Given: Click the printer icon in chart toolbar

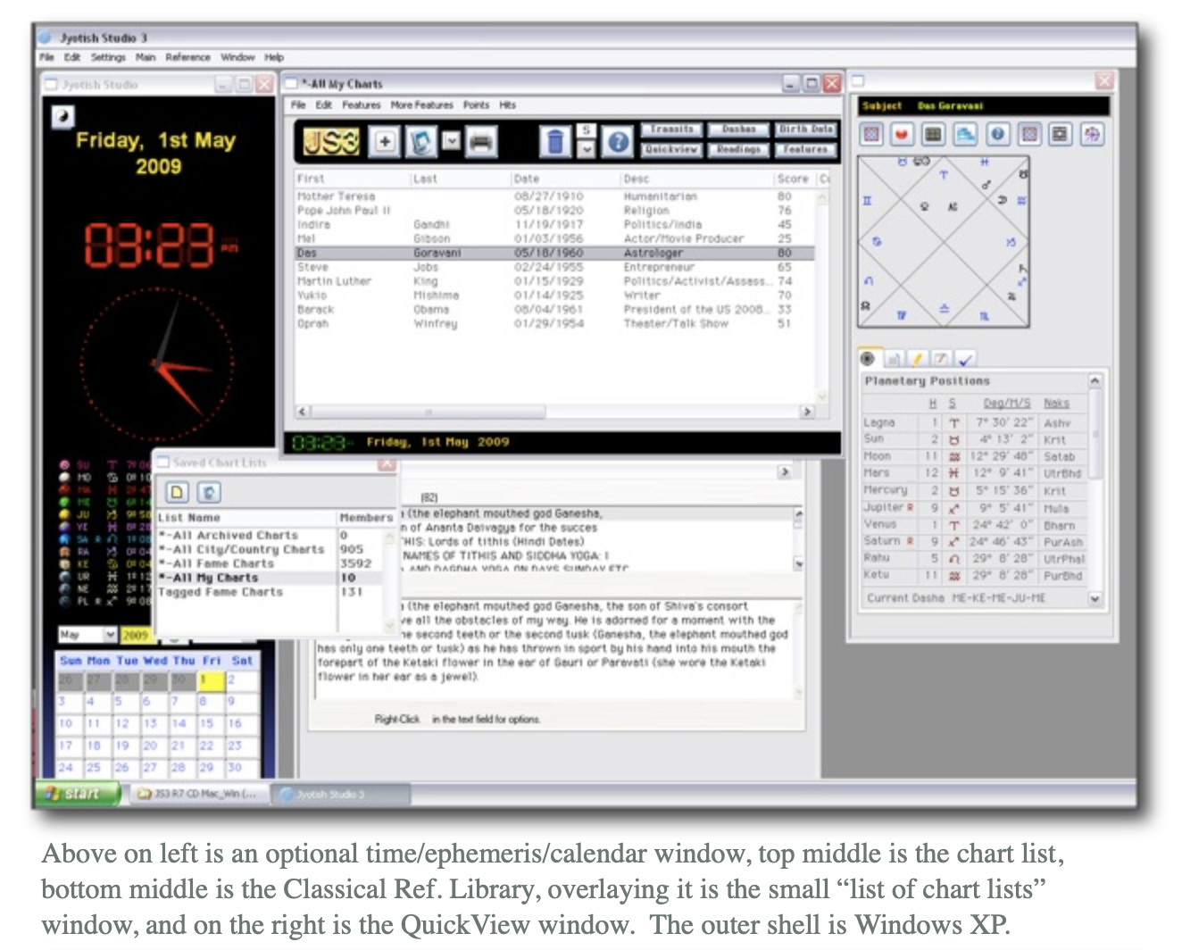Looking at the screenshot, I should pos(481,142).
